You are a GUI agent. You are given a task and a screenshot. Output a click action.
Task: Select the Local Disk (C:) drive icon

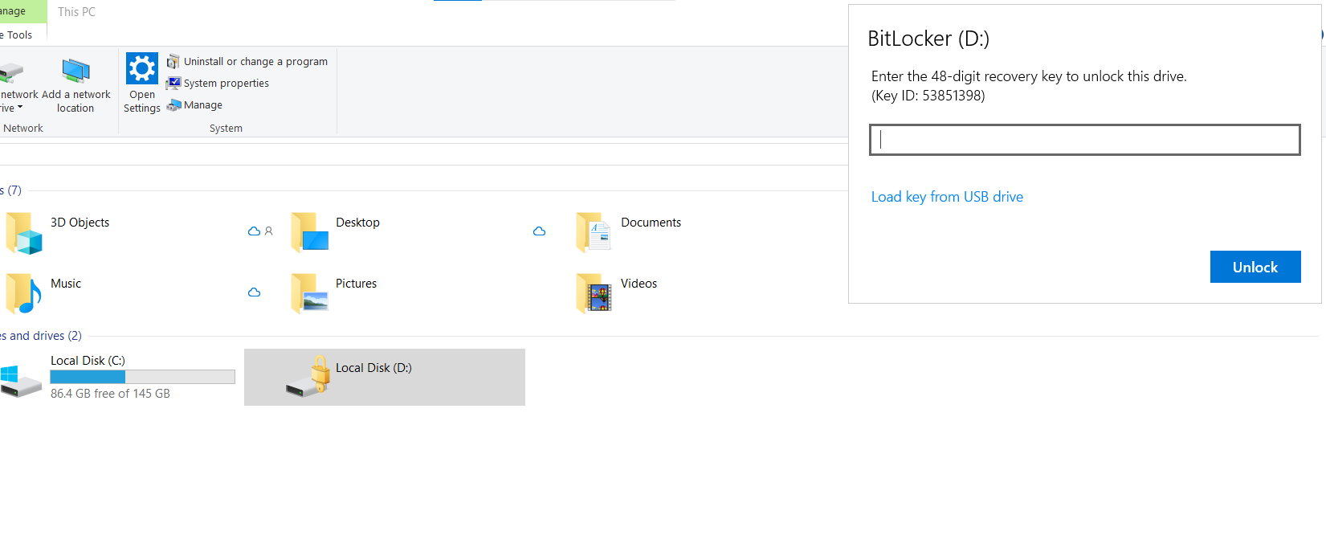(x=21, y=381)
